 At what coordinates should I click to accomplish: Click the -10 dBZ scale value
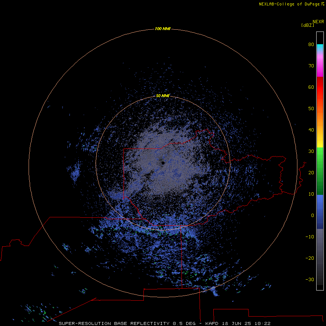pyautogui.click(x=310, y=237)
